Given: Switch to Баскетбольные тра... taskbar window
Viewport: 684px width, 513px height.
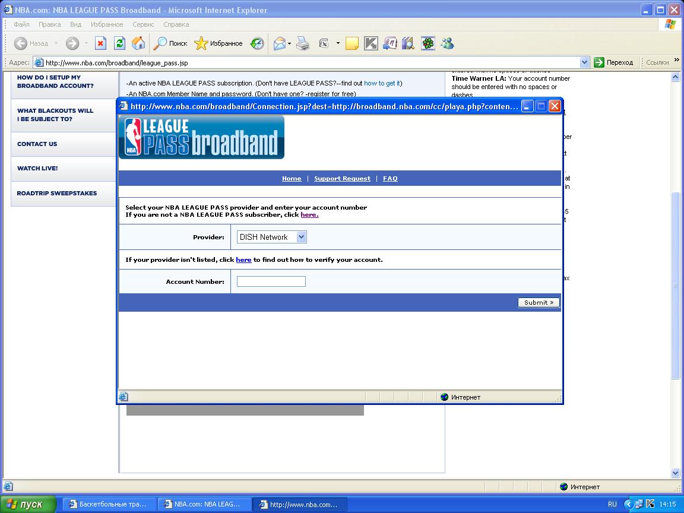Looking at the screenshot, I should point(109,504).
